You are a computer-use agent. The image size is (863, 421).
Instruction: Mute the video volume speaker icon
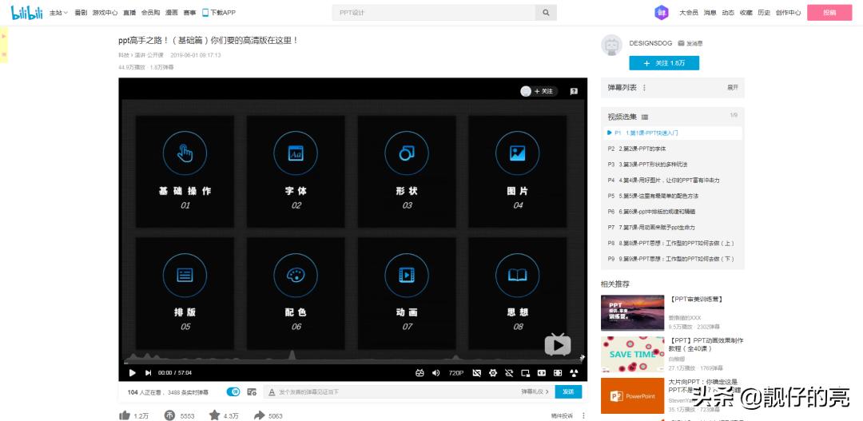point(435,372)
